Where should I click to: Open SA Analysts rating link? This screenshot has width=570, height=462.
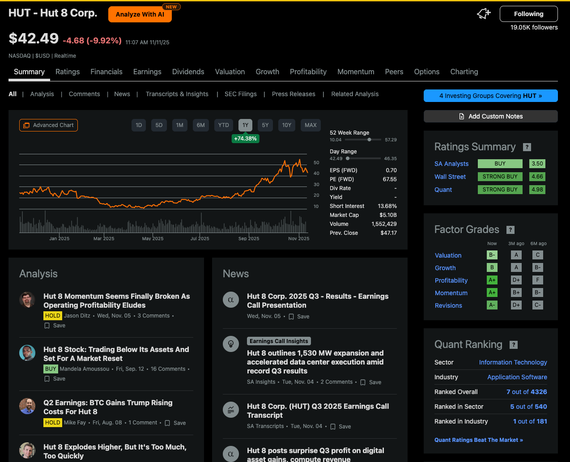coord(451,164)
